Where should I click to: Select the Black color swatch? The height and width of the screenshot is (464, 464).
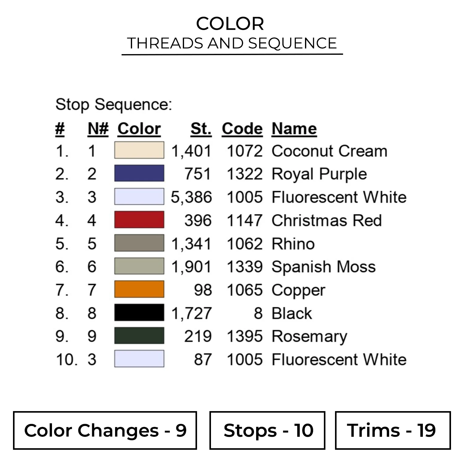[x=139, y=313]
